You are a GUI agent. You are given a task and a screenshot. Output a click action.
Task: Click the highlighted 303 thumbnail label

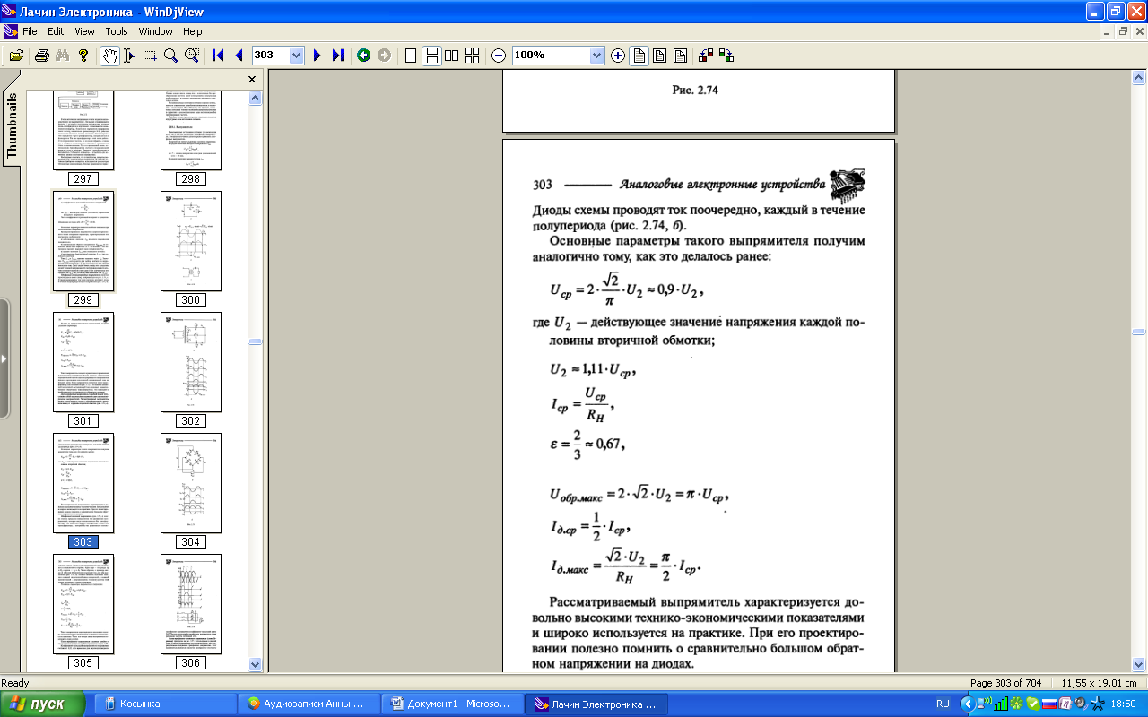(x=83, y=541)
